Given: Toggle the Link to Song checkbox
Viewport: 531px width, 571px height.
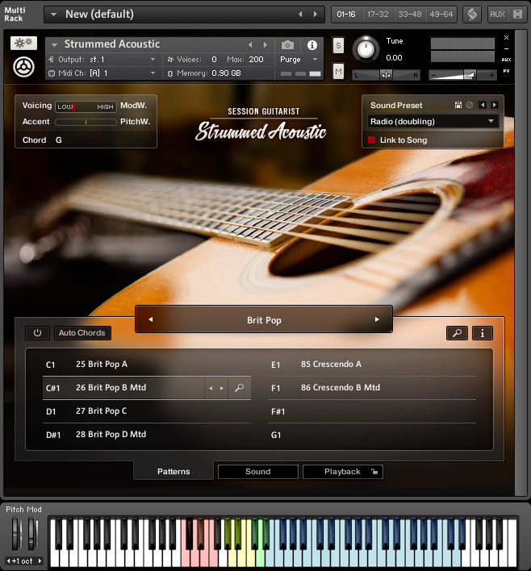Looking at the screenshot, I should [372, 140].
